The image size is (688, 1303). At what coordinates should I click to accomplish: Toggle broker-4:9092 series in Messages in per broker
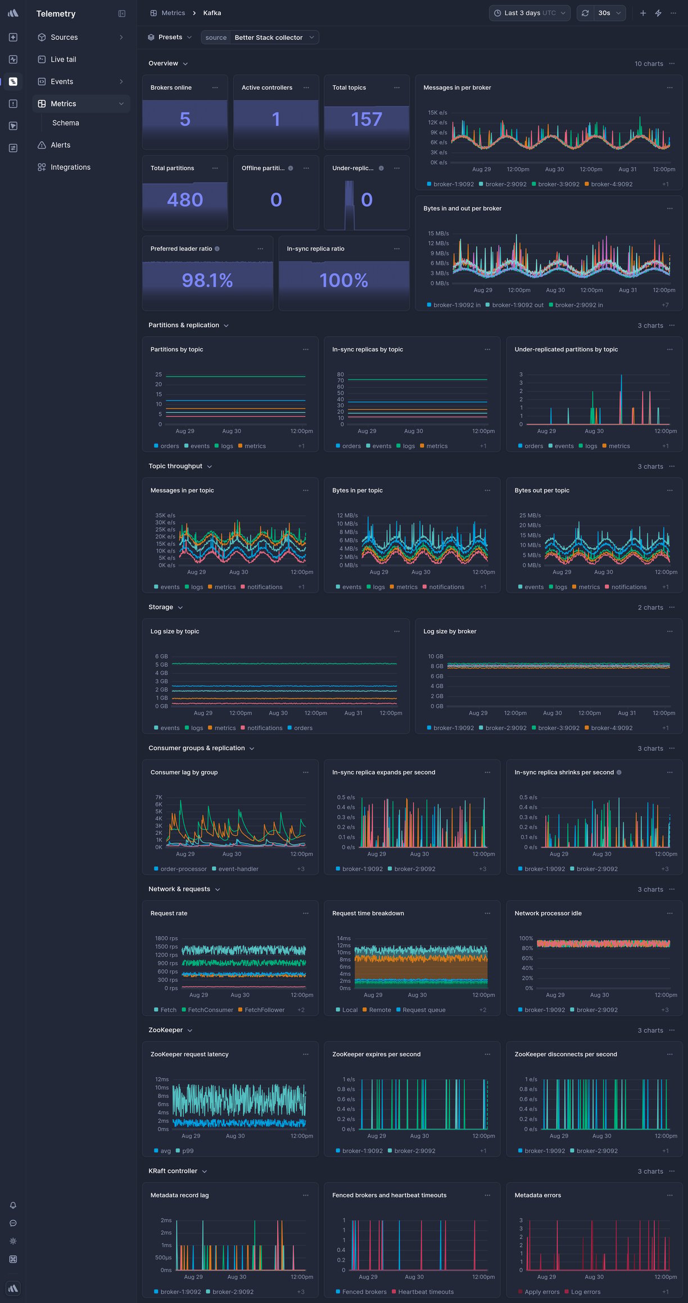608,184
